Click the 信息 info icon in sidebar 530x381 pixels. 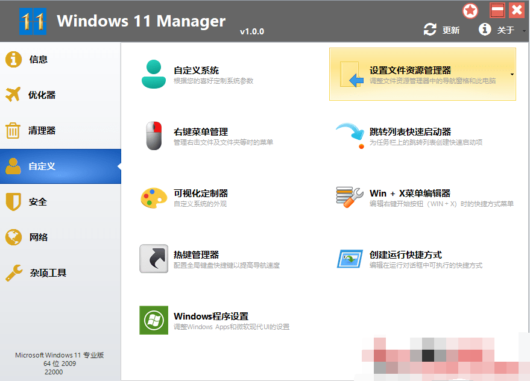coord(13,59)
